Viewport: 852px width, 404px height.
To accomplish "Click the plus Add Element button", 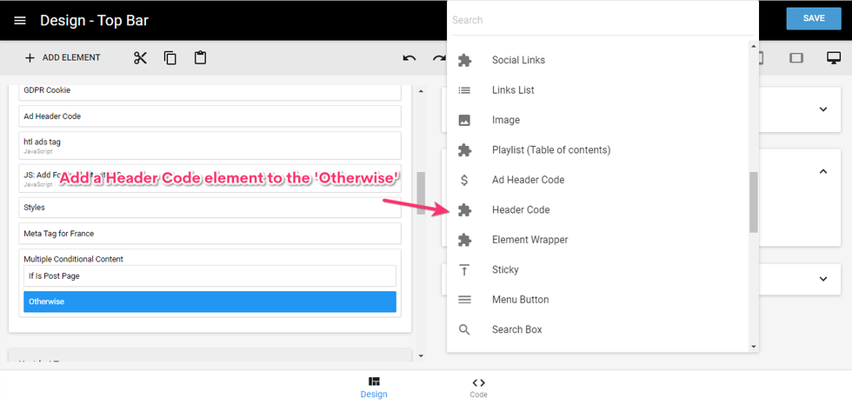I will tap(63, 58).
